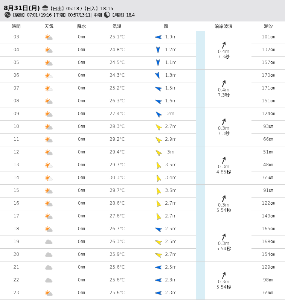Click tide level 122cm at hour 16

coord(268,203)
